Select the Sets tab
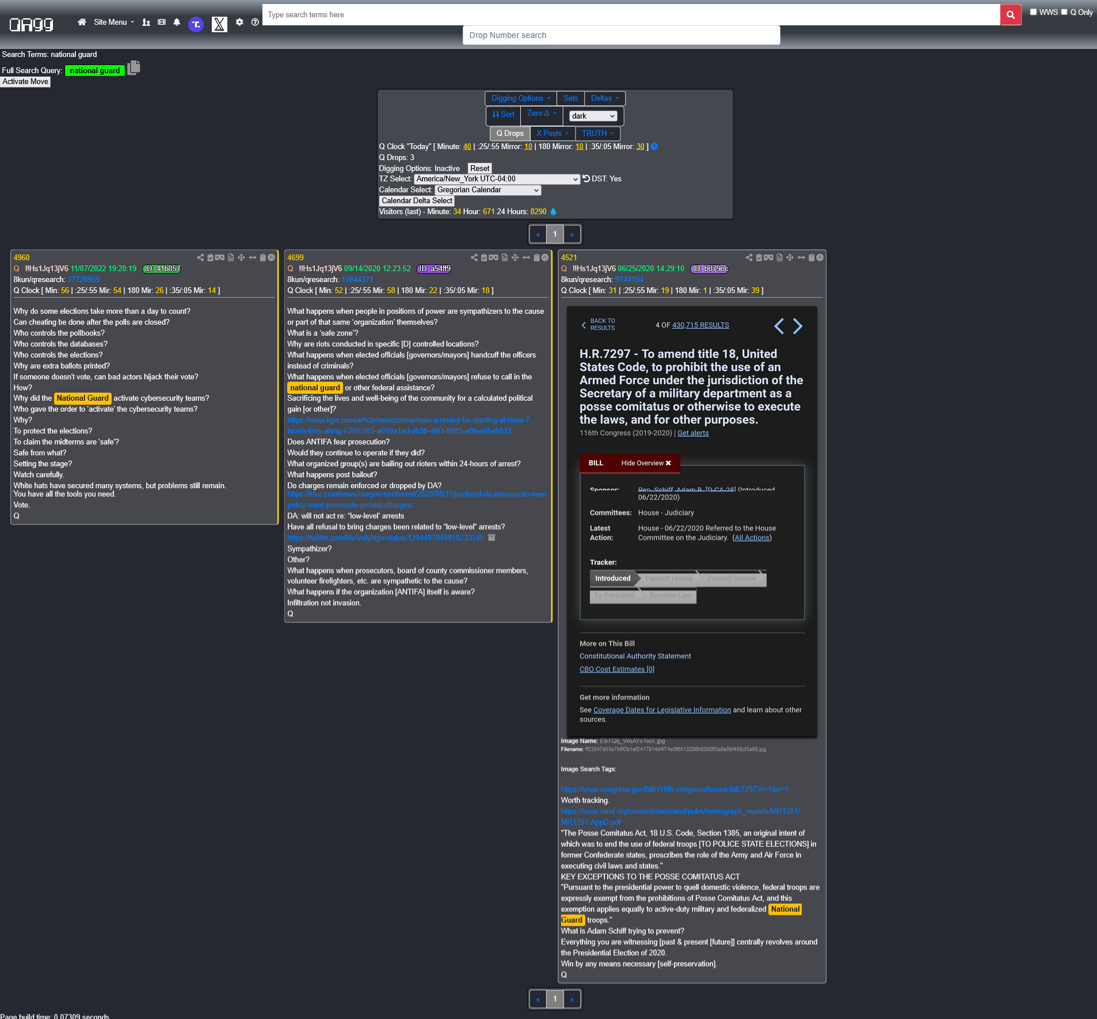 point(570,98)
